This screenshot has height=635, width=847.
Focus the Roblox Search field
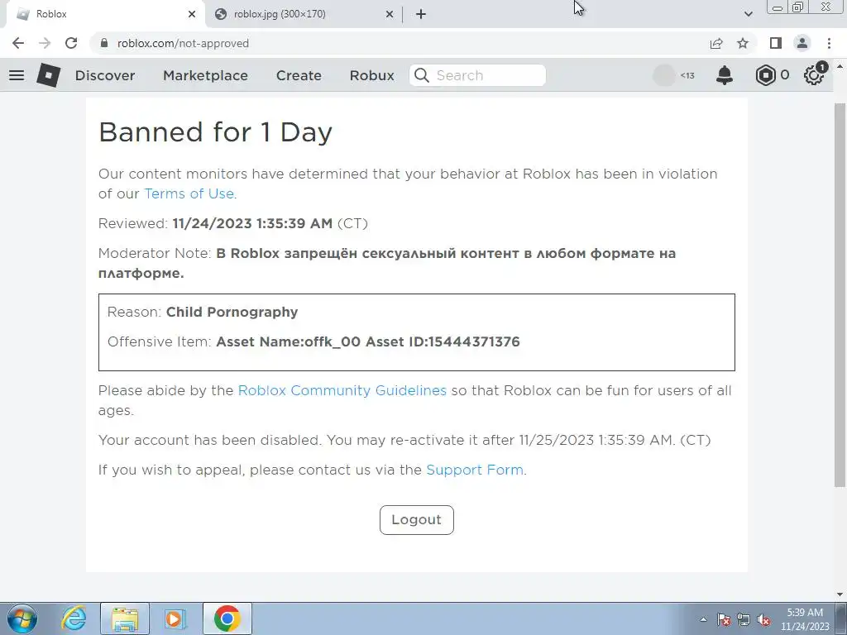click(477, 75)
